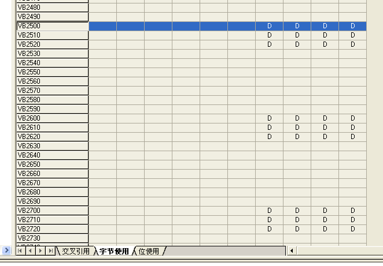Select the VB2580 row header
The width and height of the screenshot is (383, 266).
(52, 100)
